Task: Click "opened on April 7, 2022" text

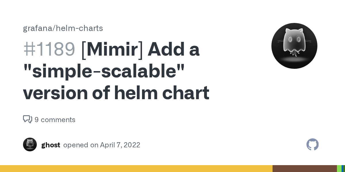Action: pyautogui.click(x=102, y=145)
